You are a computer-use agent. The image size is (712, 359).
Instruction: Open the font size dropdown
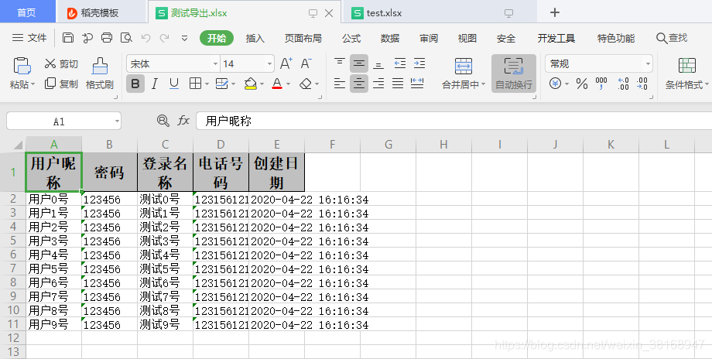(x=270, y=64)
